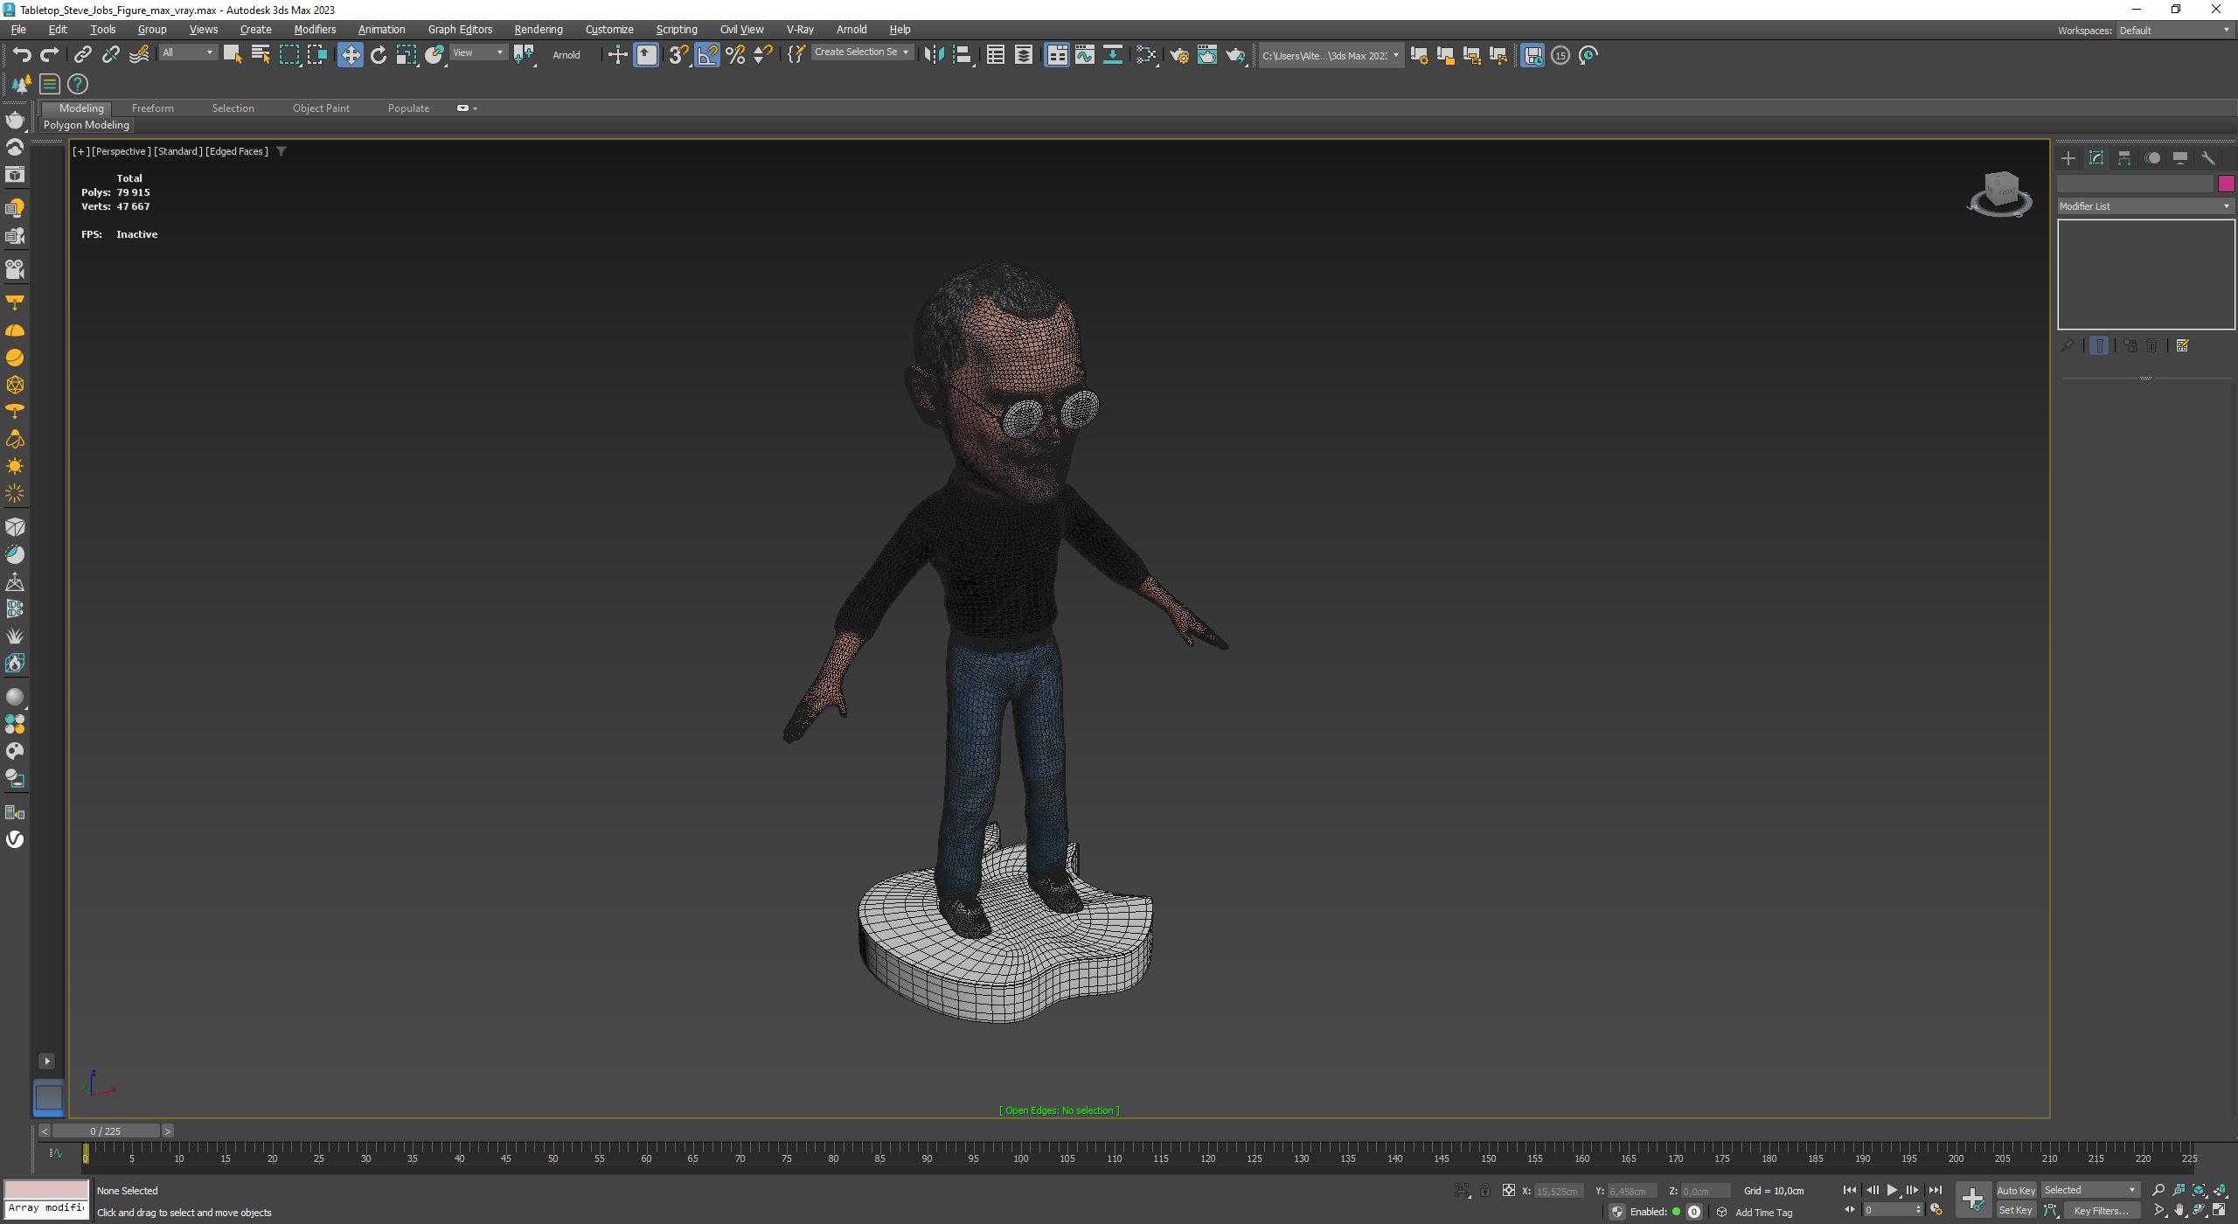The image size is (2238, 1224).
Task: Open the Curve Editor
Action: coord(1085,55)
